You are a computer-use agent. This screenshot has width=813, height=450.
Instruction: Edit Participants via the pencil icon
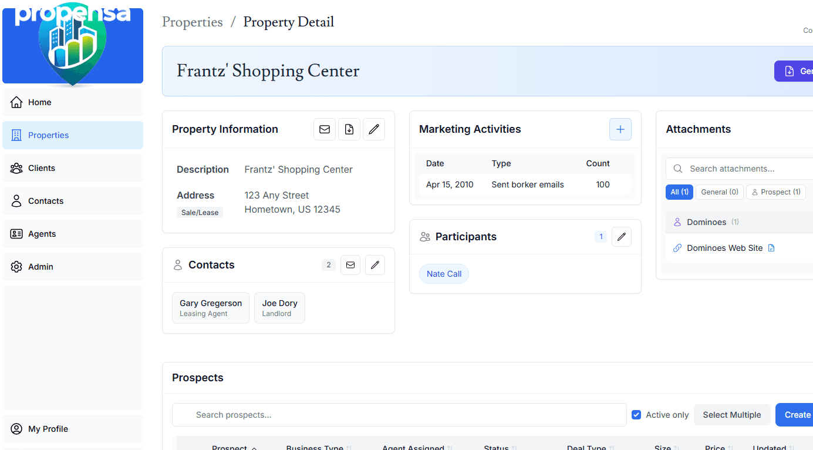[622, 236]
